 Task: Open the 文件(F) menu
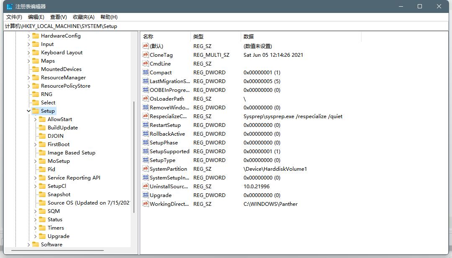pos(14,17)
